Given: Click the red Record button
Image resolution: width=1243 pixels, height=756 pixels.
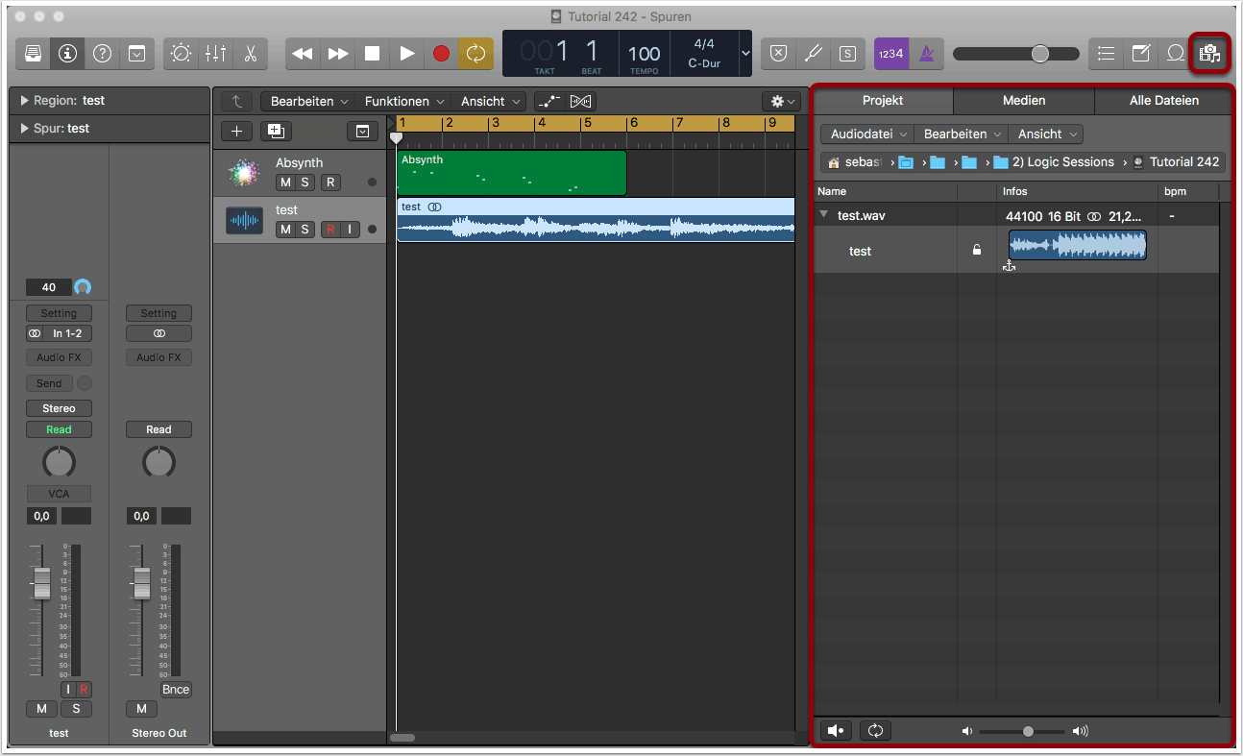Looking at the screenshot, I should pyautogui.click(x=441, y=54).
